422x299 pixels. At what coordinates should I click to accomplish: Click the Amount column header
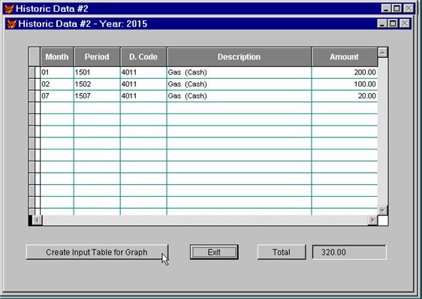point(345,57)
